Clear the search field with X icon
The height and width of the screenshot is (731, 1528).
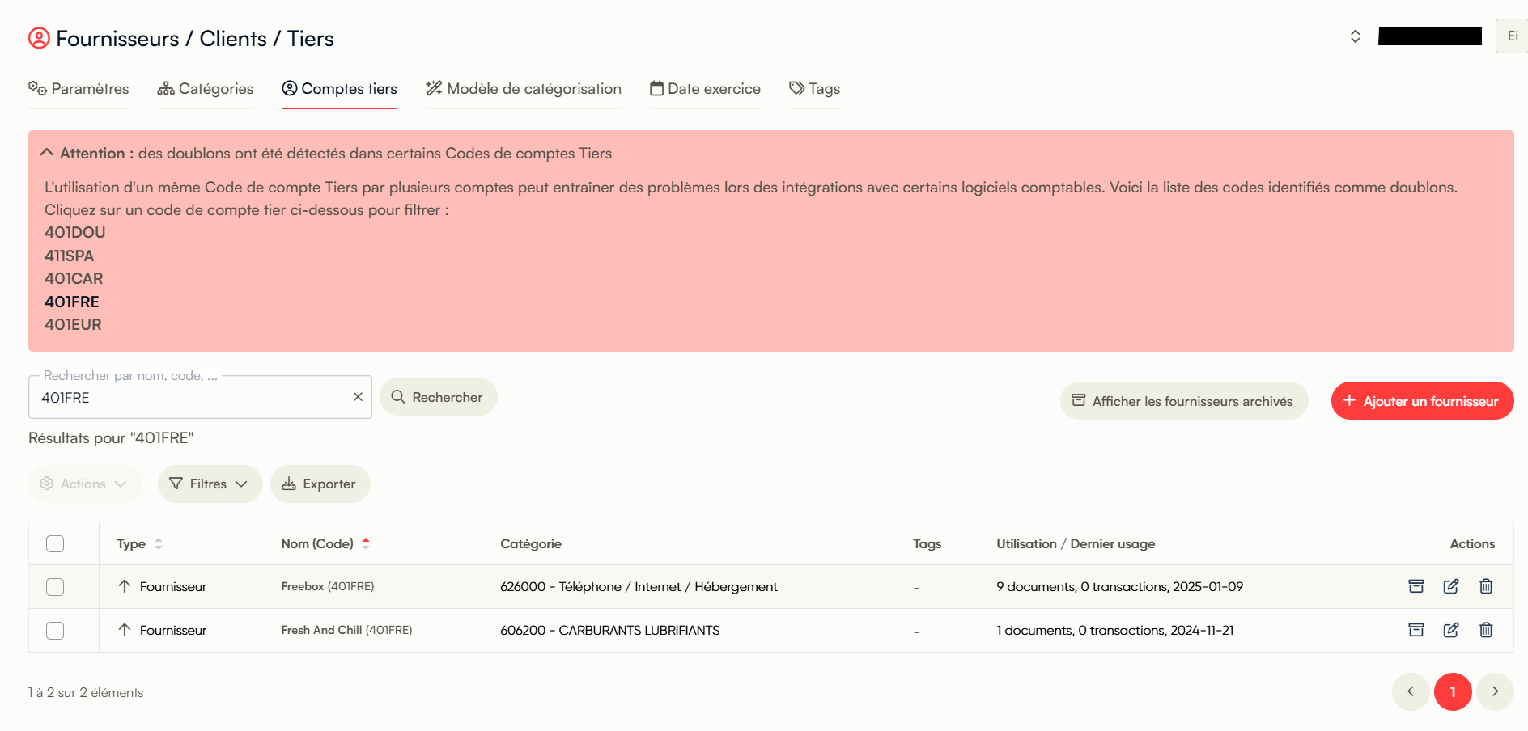pos(358,397)
